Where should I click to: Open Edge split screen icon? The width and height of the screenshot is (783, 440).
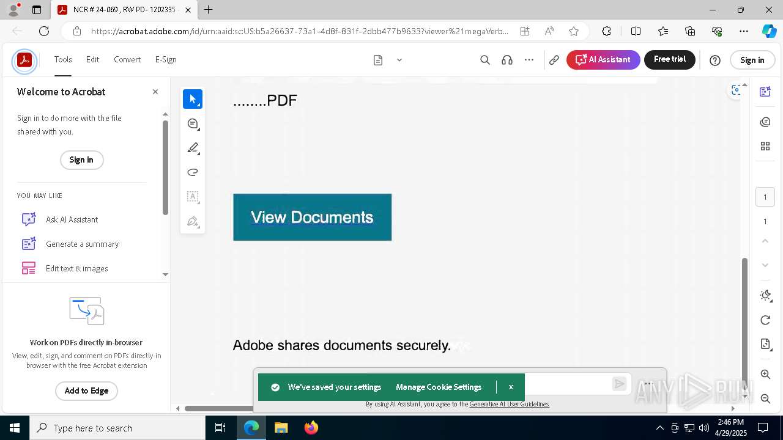coord(636,31)
